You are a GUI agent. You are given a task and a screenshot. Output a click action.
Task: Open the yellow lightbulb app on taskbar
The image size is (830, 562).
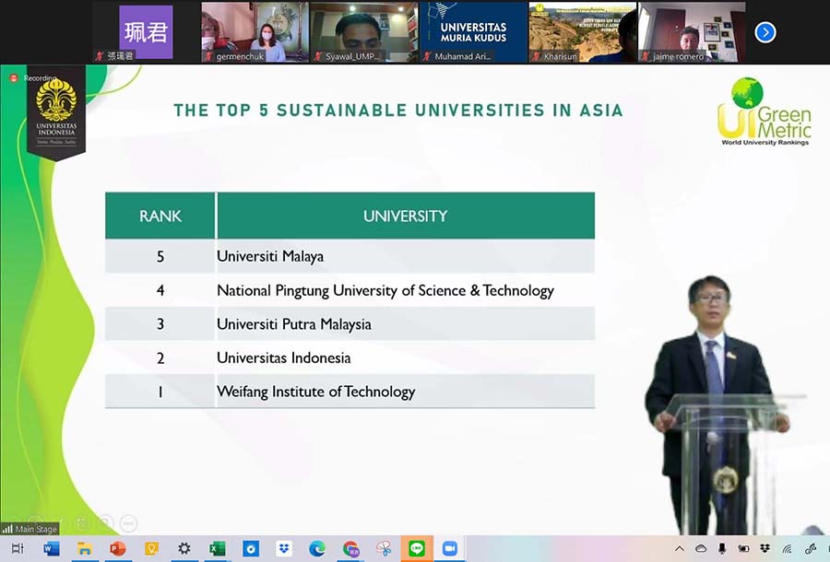[x=151, y=549]
